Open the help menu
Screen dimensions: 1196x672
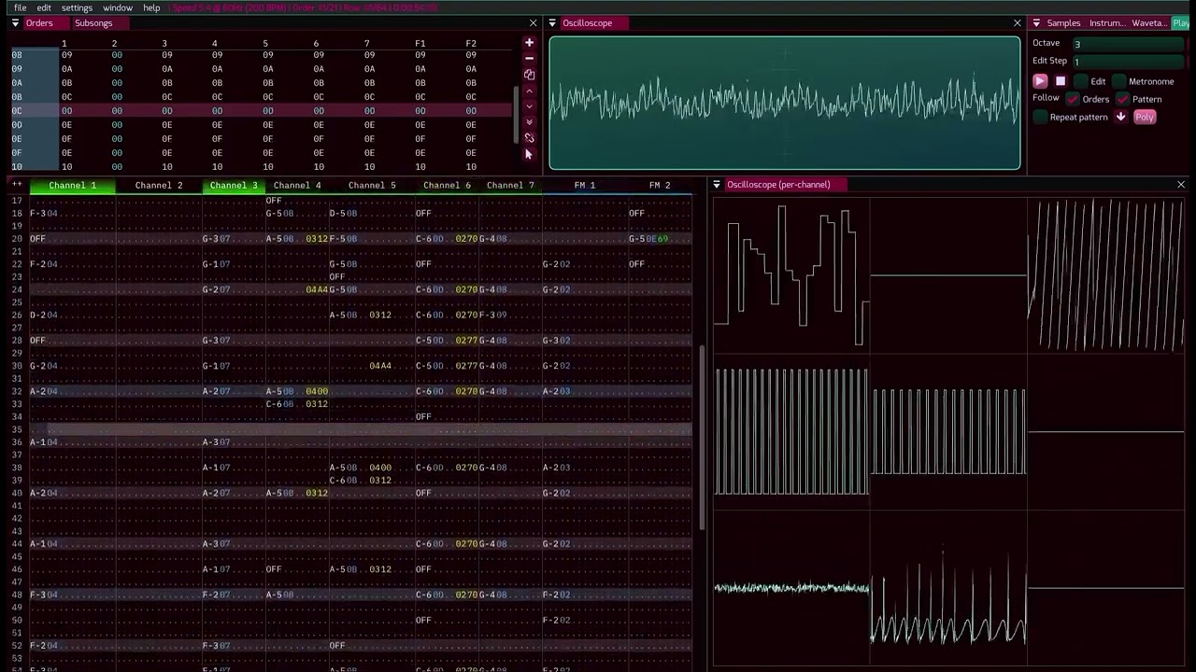pyautogui.click(x=151, y=7)
